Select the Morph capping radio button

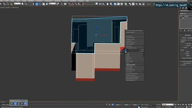tap(183, 47)
